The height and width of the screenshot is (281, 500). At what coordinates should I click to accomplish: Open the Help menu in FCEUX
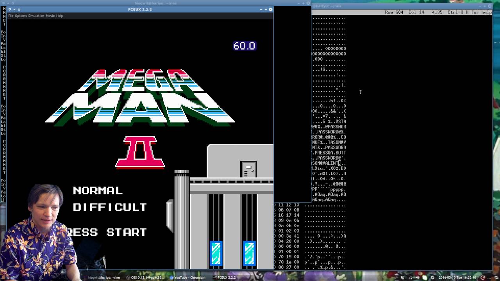pyautogui.click(x=59, y=16)
